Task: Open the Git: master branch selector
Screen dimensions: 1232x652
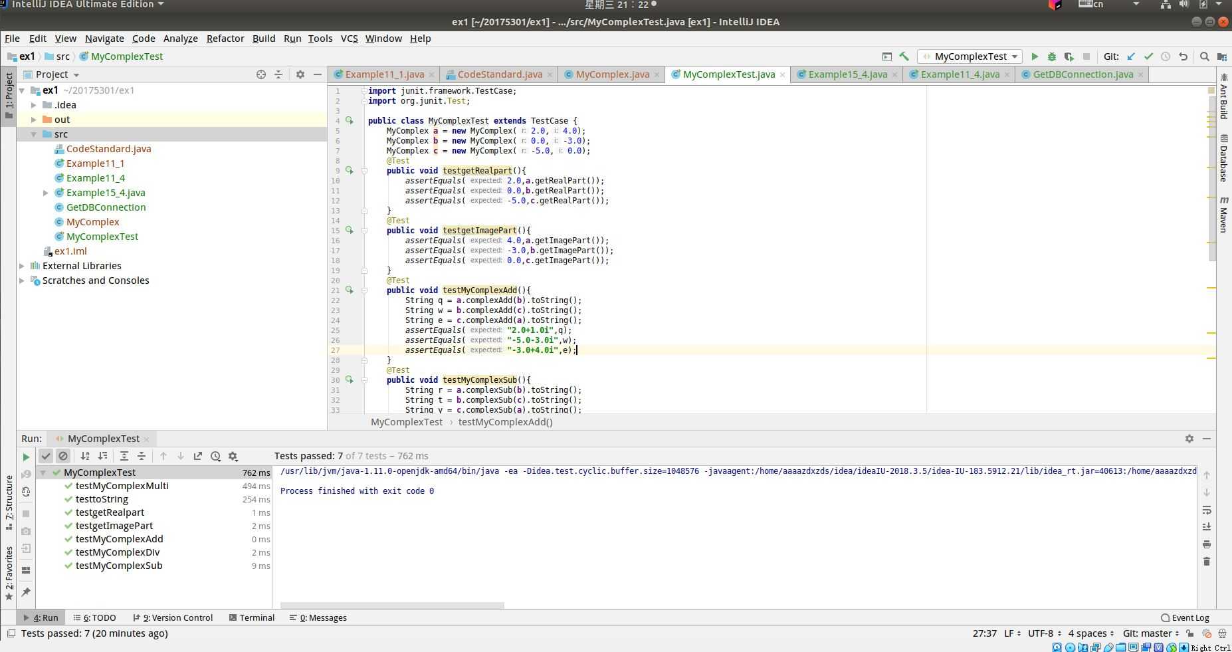Action: pos(1151,633)
